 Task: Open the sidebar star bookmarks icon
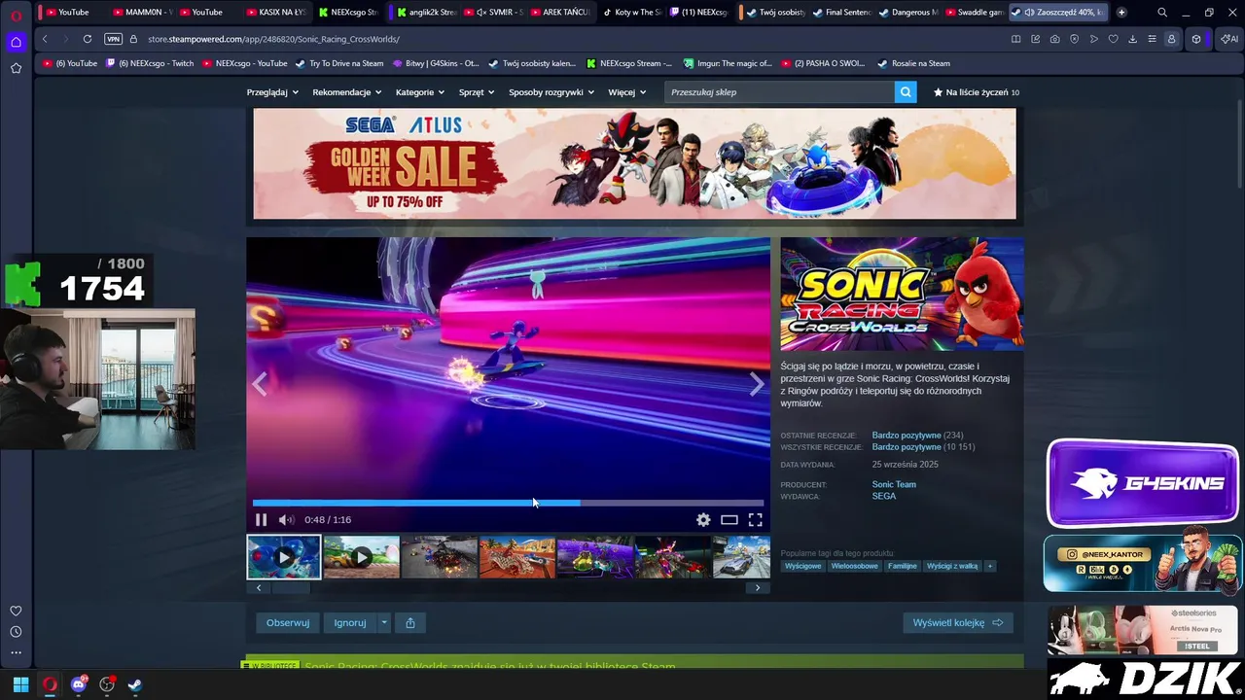[16, 68]
